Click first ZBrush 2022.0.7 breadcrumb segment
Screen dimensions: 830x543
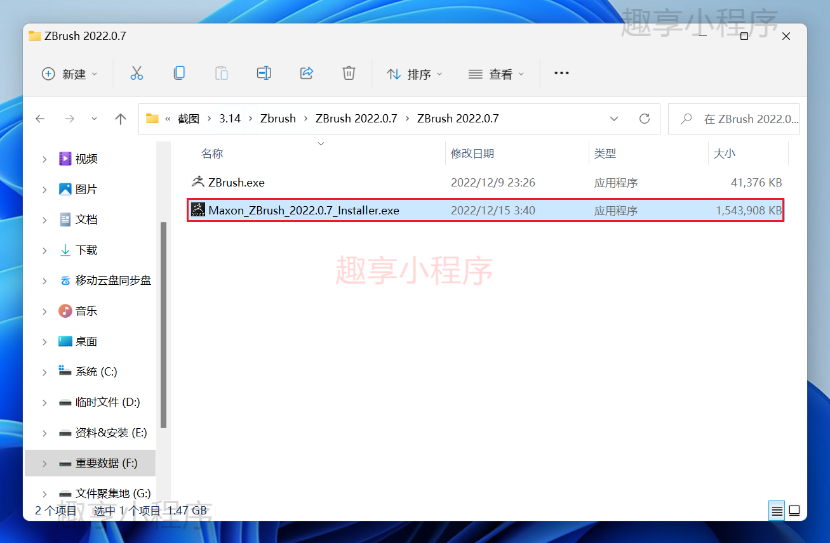356,119
